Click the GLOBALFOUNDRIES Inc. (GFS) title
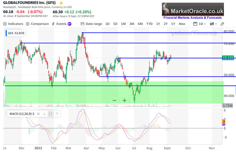Screen dimensions: 236x153 pos(29,3)
